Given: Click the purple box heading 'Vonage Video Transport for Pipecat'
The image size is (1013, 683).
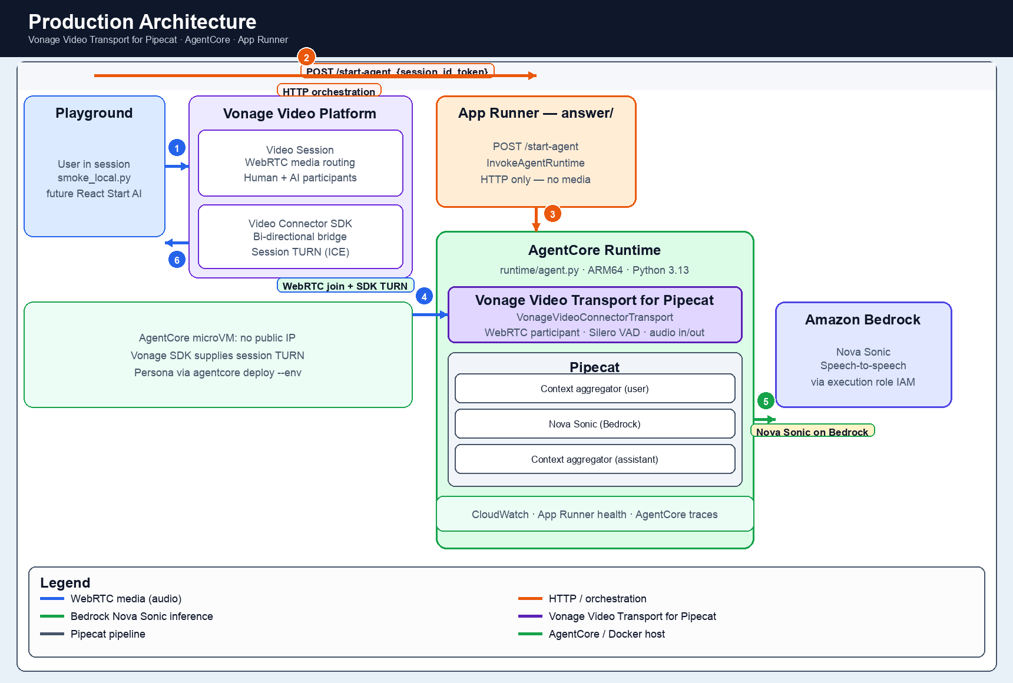Looking at the screenshot, I should (594, 300).
